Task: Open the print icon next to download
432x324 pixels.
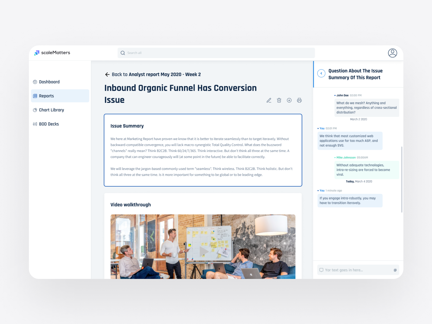Action: pos(299,100)
